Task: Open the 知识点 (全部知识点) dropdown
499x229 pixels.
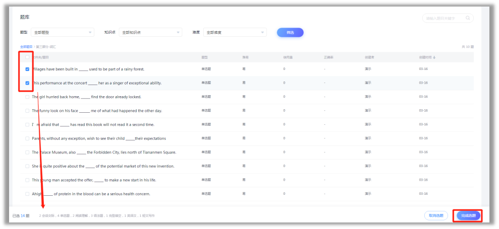Action: point(150,32)
